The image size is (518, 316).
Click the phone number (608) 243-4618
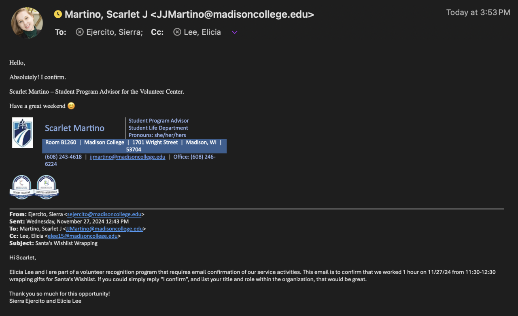coord(63,157)
